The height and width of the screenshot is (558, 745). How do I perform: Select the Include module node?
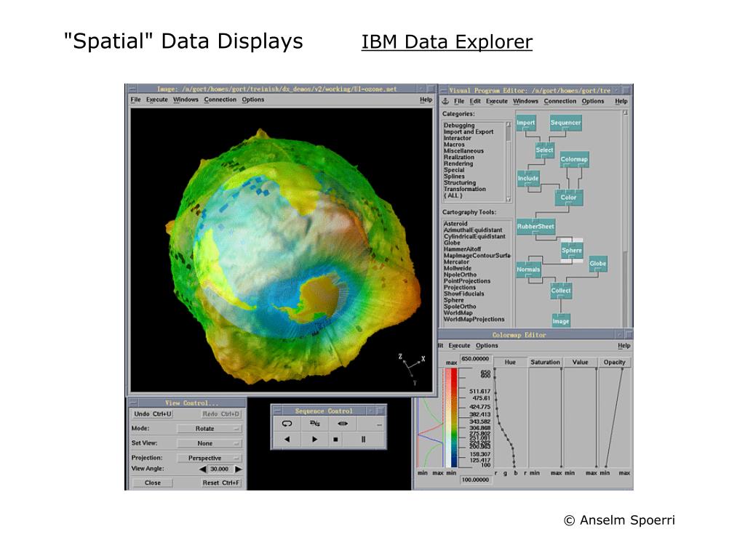528,179
